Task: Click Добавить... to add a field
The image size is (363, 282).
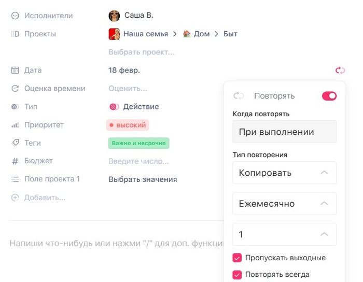Action: tap(45, 198)
